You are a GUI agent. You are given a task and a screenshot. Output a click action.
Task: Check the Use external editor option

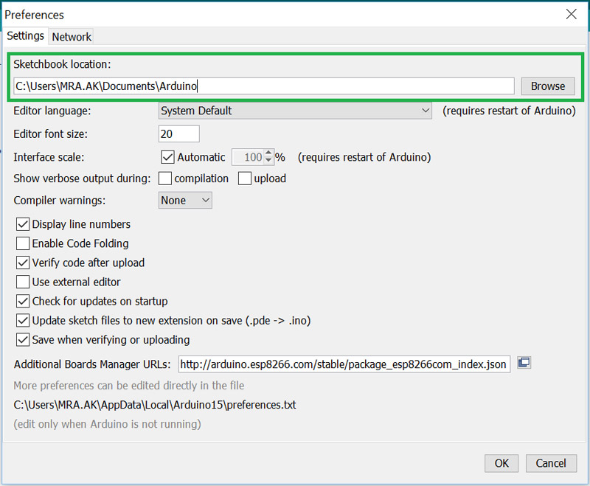click(x=23, y=282)
